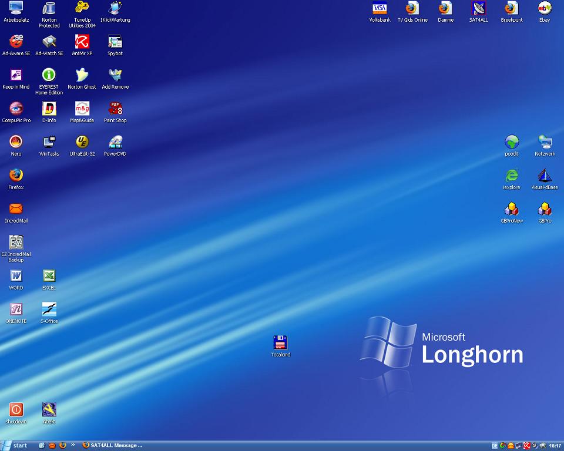Switch to SAT4ALL Message taskbar window
564x451 pixels.
pos(113,446)
